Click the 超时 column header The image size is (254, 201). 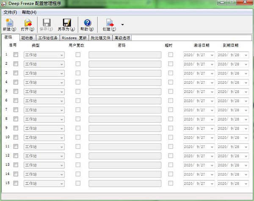[168, 45]
